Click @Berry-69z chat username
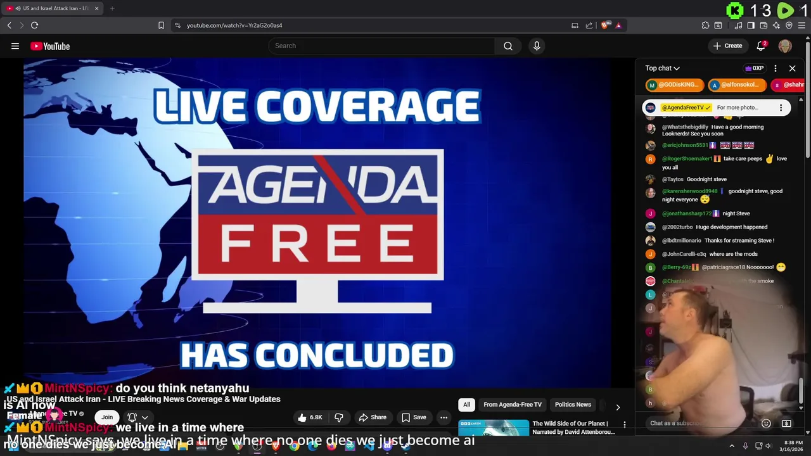Viewport: 811px width, 456px height. point(677,267)
